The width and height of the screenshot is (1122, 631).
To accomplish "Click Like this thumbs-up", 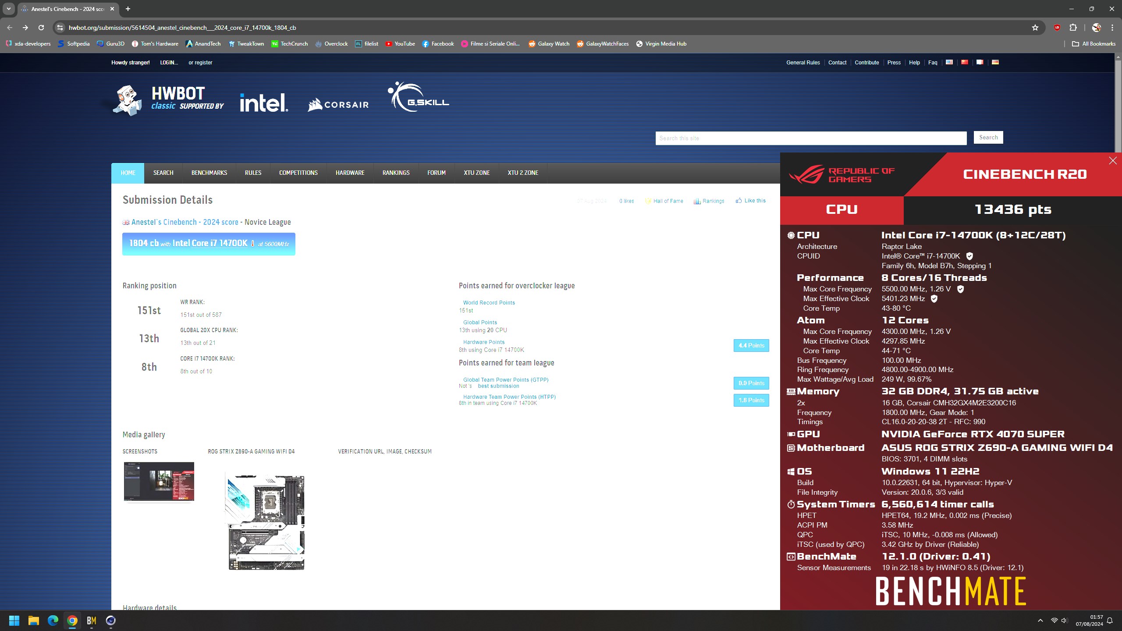I will click(x=751, y=201).
